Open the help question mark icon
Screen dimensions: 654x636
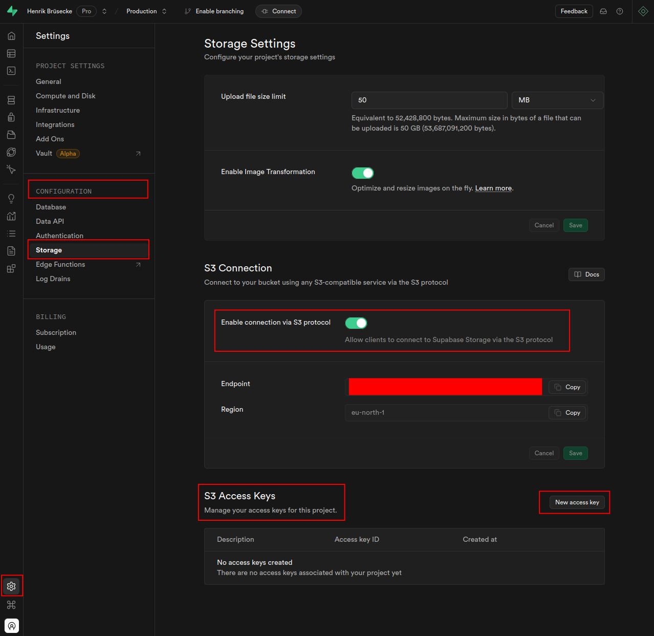click(x=620, y=11)
